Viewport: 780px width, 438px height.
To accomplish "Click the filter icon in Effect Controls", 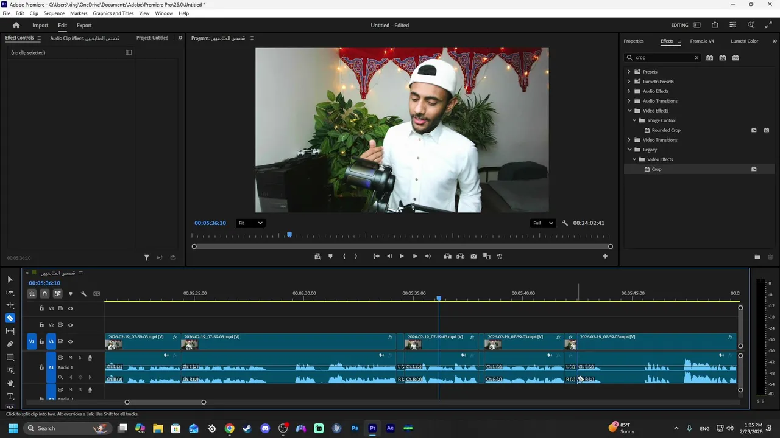I will click(146, 258).
